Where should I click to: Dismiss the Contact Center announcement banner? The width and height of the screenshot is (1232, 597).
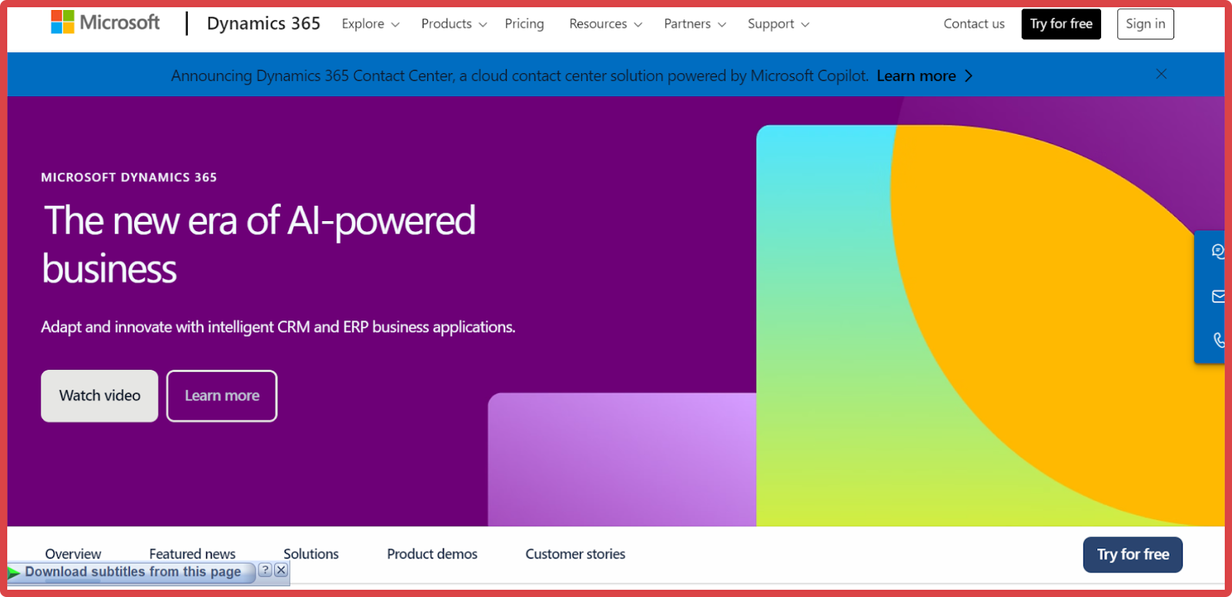click(x=1161, y=74)
